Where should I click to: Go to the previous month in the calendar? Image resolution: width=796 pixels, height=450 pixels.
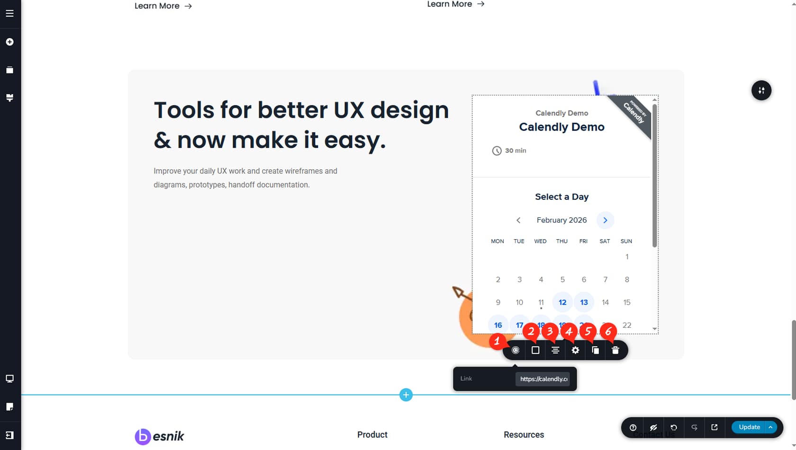(x=518, y=220)
